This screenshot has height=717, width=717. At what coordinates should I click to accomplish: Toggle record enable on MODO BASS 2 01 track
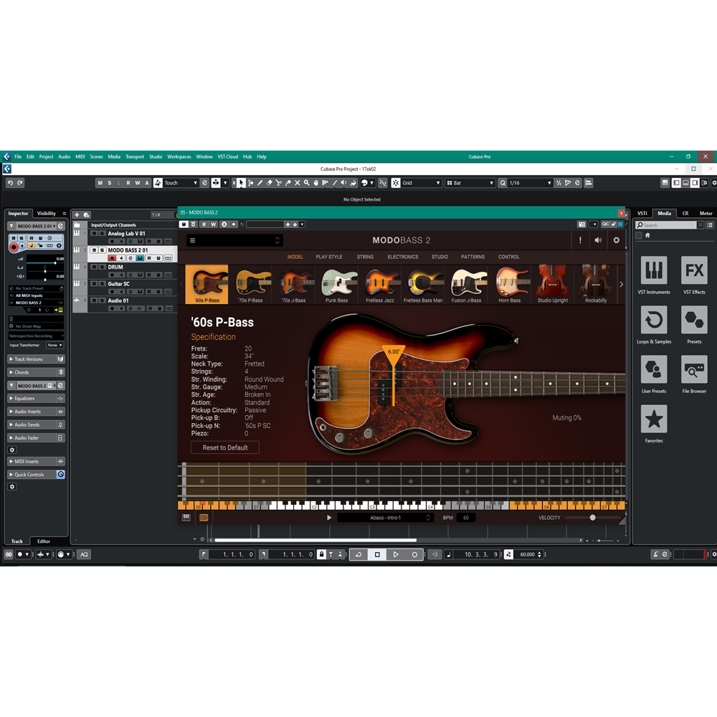coord(112,258)
